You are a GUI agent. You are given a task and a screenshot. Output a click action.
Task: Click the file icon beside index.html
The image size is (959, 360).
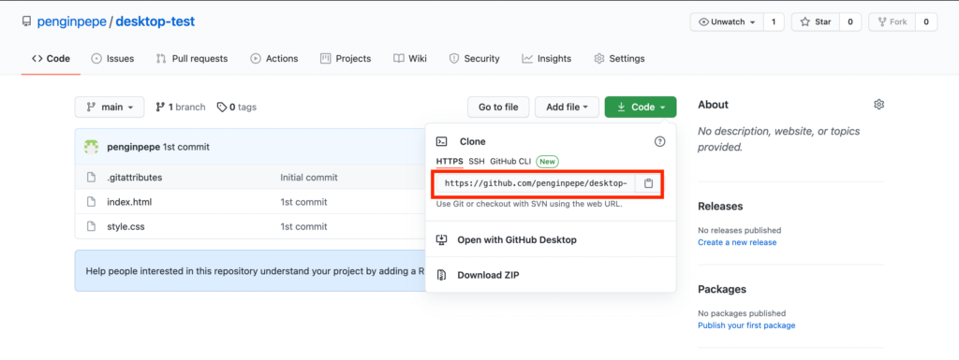[x=91, y=202]
